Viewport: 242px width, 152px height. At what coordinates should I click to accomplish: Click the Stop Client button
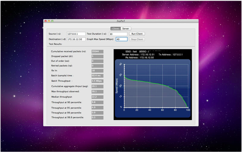(x=137, y=39)
